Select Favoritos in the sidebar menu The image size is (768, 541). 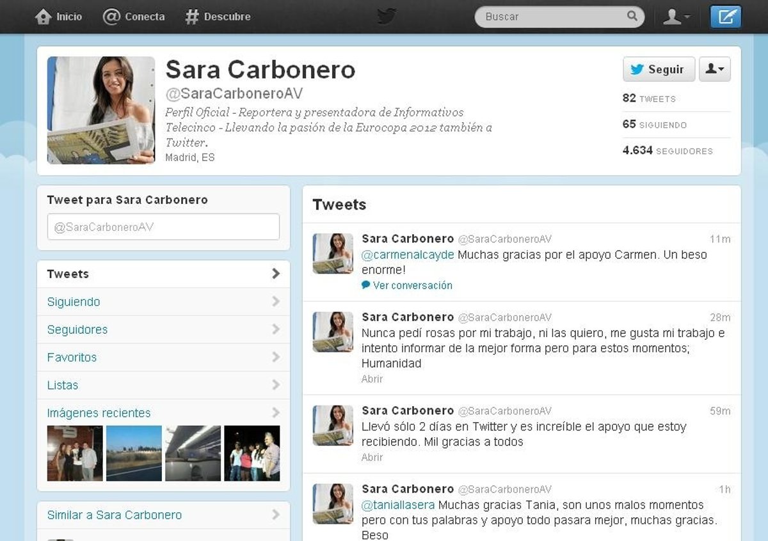click(72, 357)
